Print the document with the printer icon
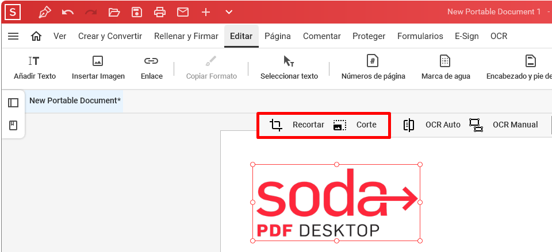This screenshot has height=252, width=552. click(x=160, y=12)
